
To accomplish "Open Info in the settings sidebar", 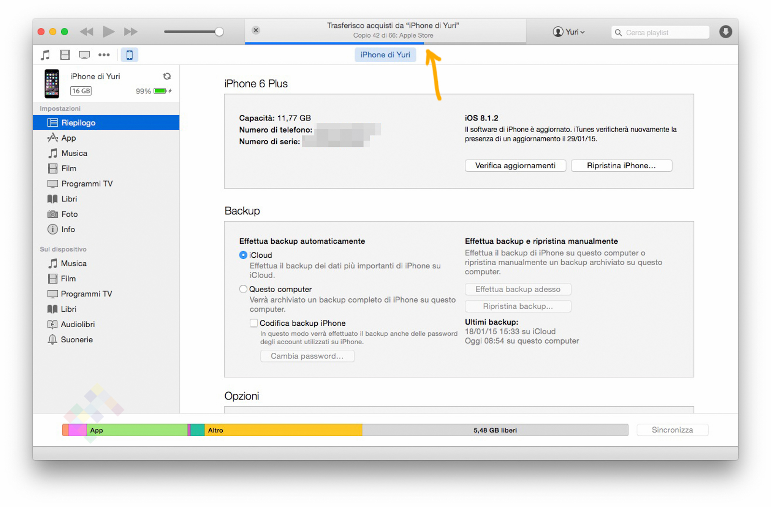I will click(x=106, y=229).
